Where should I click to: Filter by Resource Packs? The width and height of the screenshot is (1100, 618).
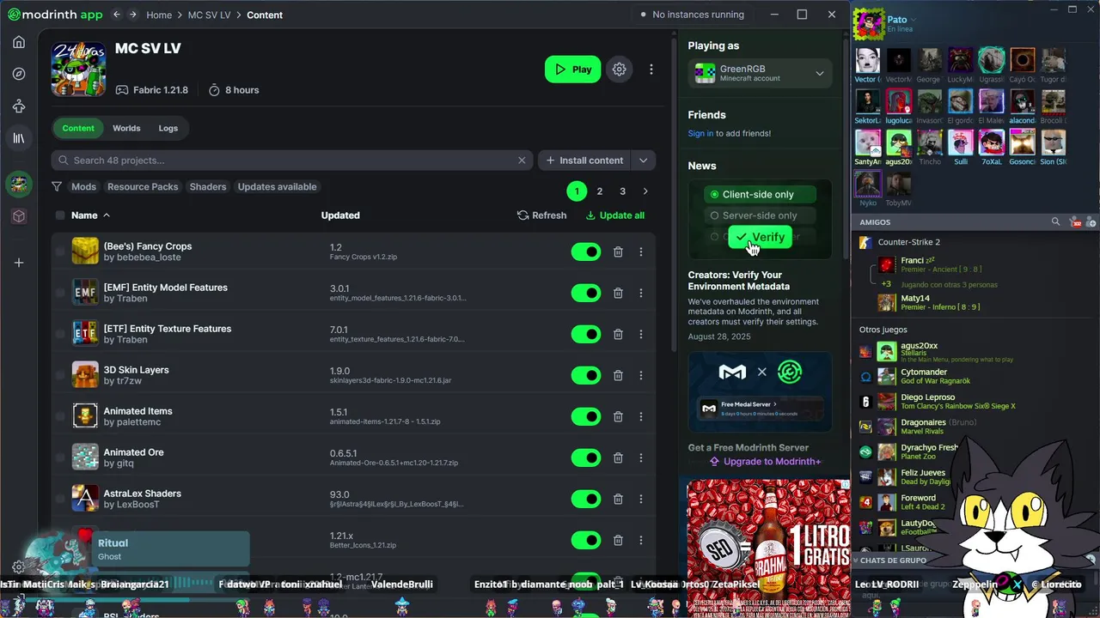(143, 186)
